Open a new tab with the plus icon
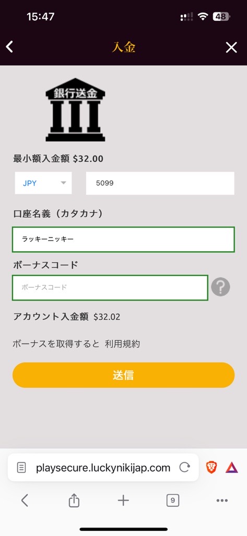Screen dimensions: 247x536 point(123,501)
